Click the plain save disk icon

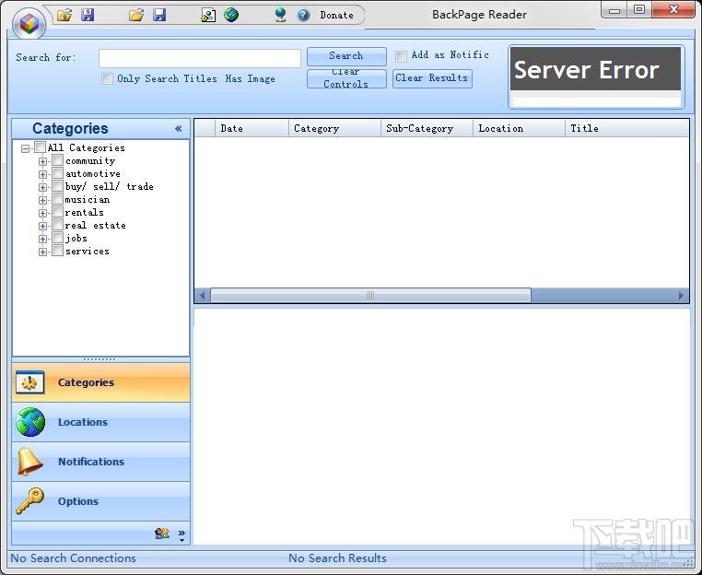coord(159,15)
